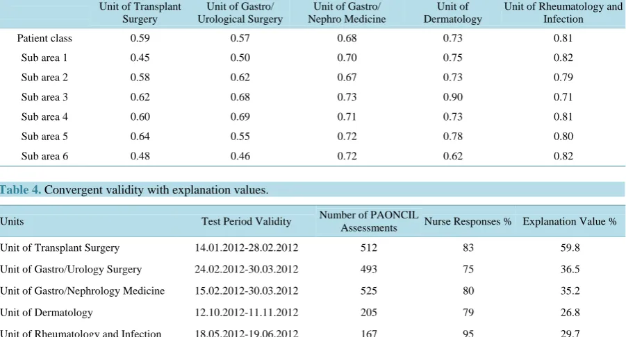Select the Sub area 6 row label
This screenshot has height=337, width=626.
tap(44, 156)
